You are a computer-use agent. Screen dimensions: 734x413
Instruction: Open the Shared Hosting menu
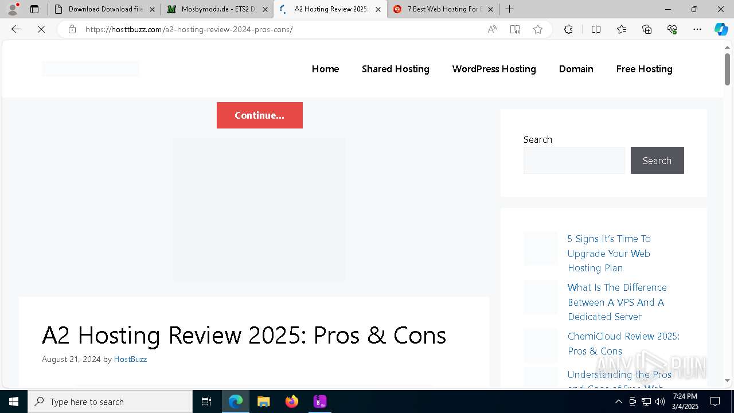(396, 69)
